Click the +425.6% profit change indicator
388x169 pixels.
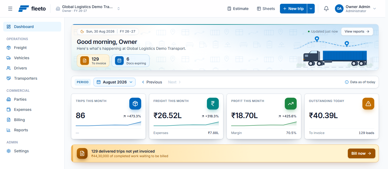pos(287,116)
